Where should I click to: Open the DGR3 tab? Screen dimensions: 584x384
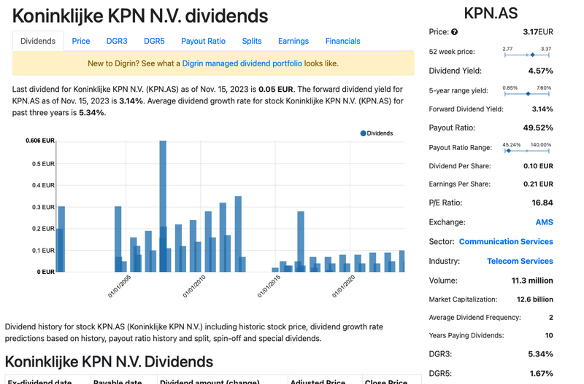click(117, 41)
